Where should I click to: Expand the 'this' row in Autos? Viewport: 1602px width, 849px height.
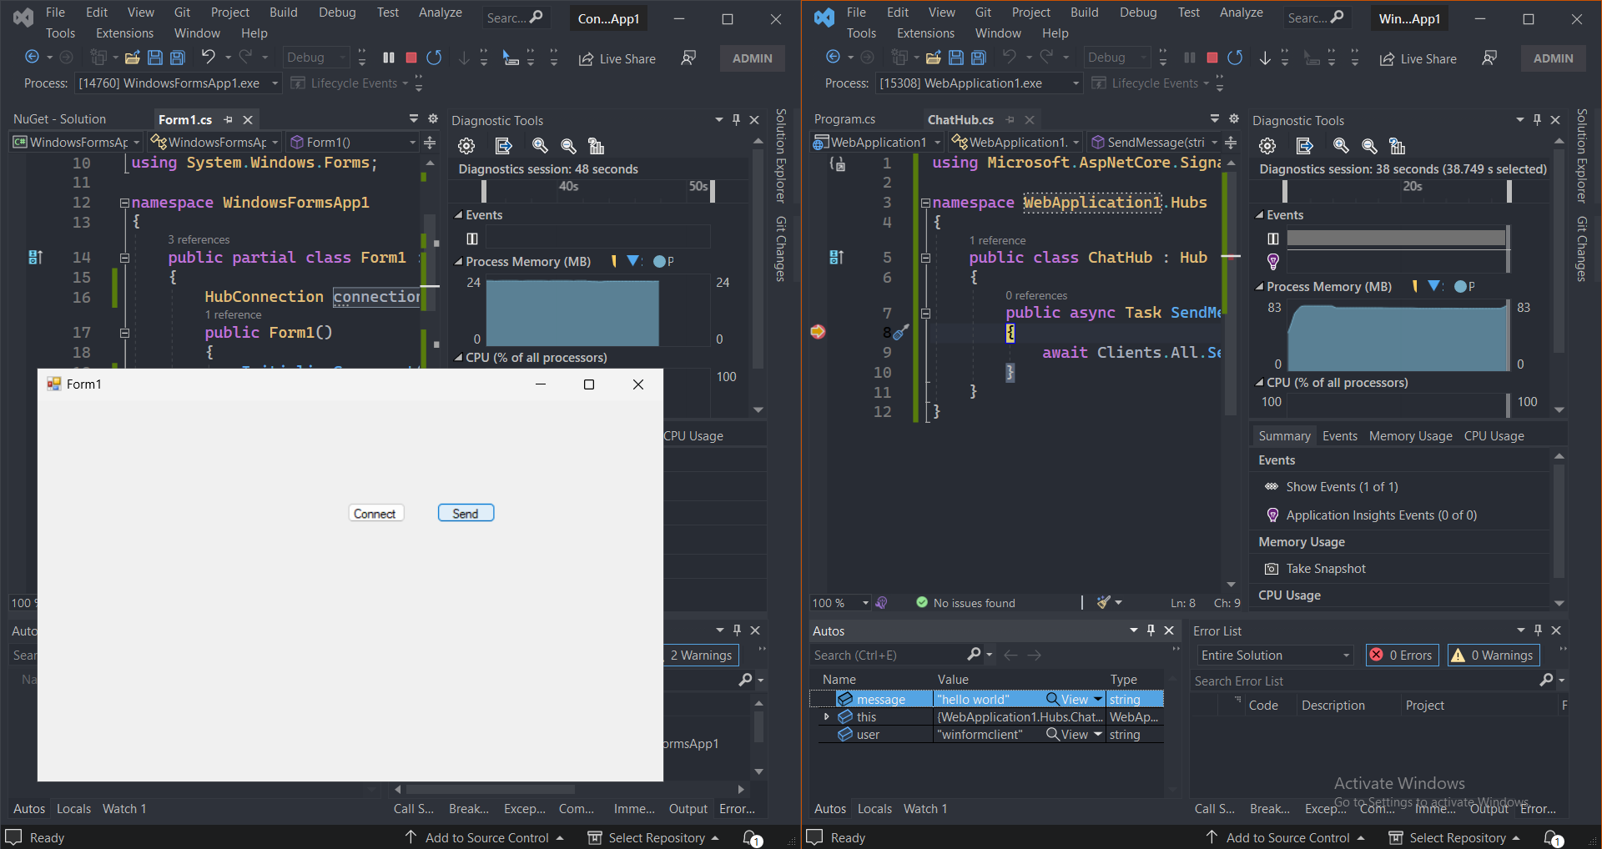click(x=826, y=717)
